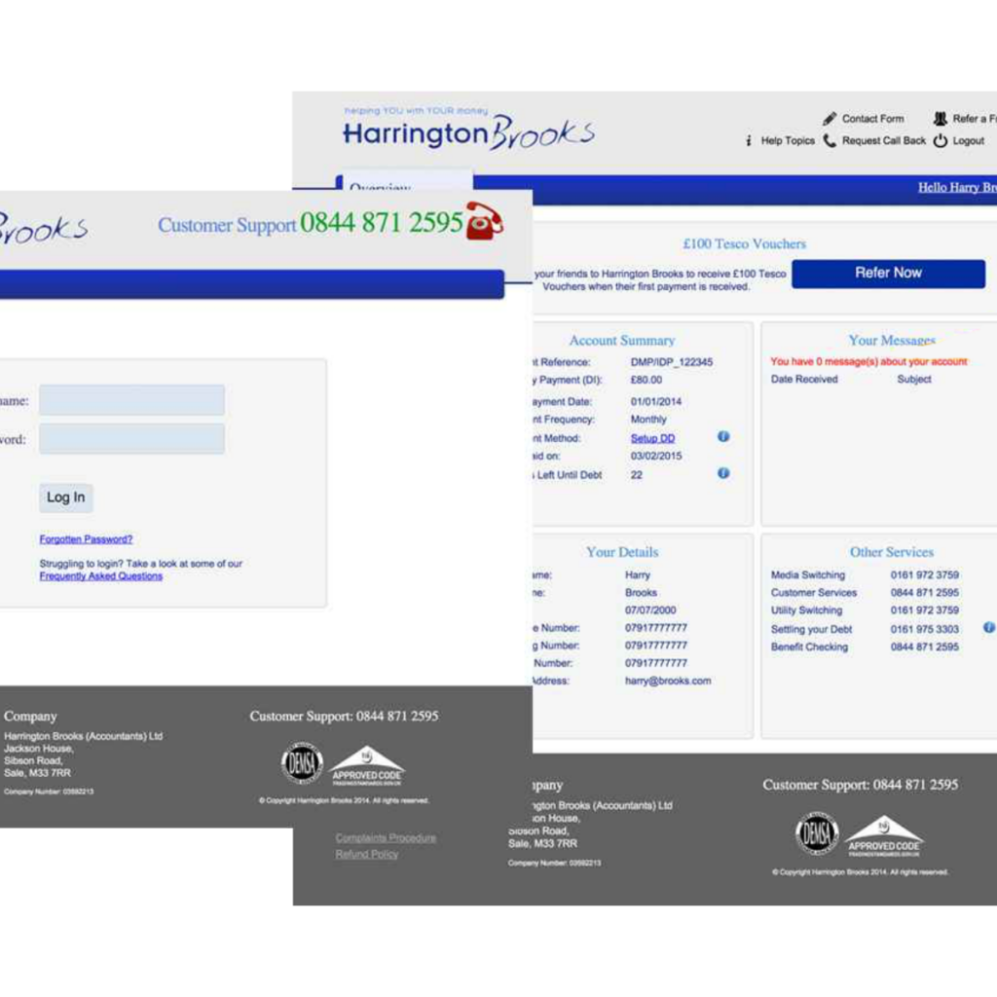997x997 pixels.
Task: Click the Approved Code logo in the dashboard footer
Action: click(x=884, y=835)
